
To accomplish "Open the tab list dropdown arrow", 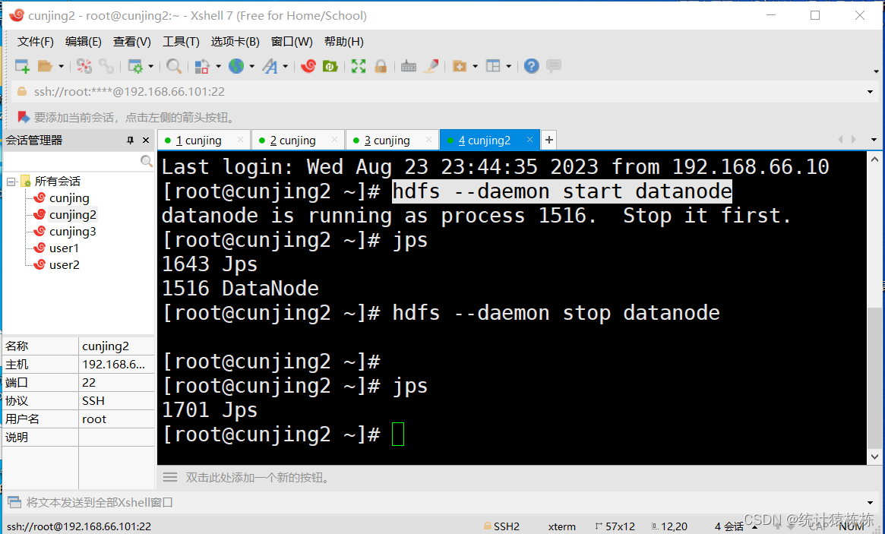I will pos(874,140).
